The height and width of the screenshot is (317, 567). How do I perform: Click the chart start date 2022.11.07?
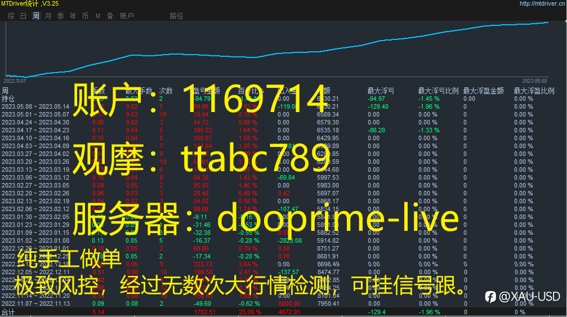pyautogui.click(x=15, y=81)
